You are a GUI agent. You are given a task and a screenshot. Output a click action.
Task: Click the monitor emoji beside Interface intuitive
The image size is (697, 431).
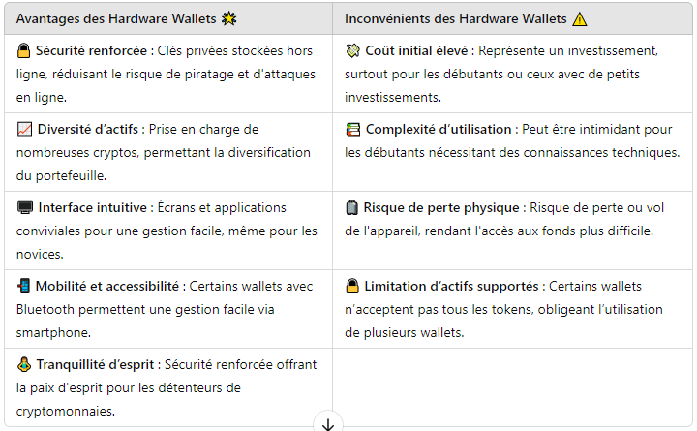click(25, 207)
